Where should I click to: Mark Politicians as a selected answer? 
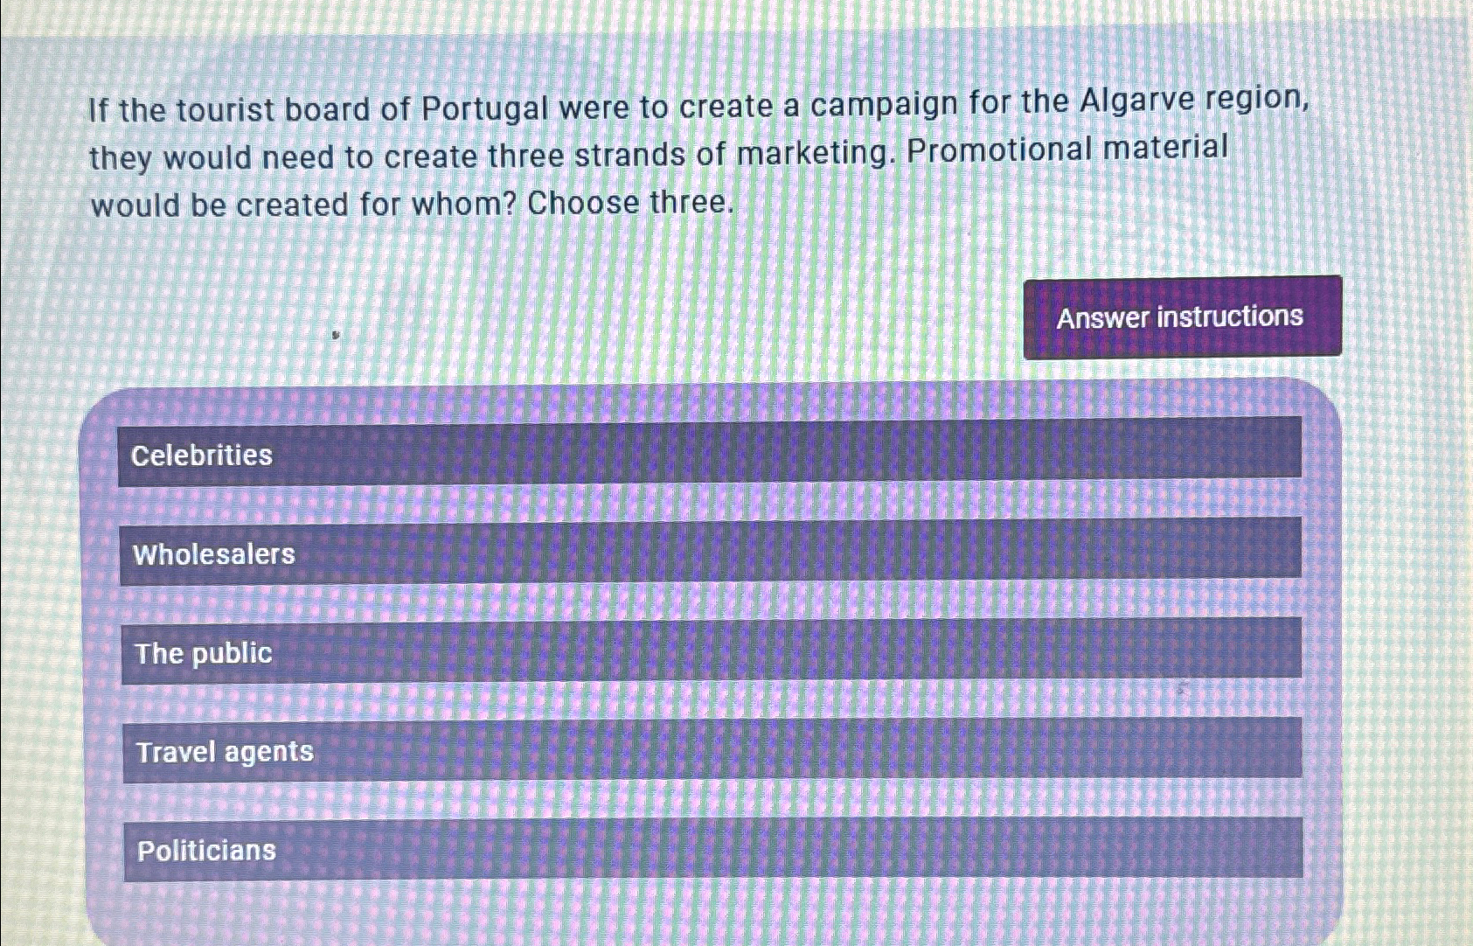[x=713, y=849]
